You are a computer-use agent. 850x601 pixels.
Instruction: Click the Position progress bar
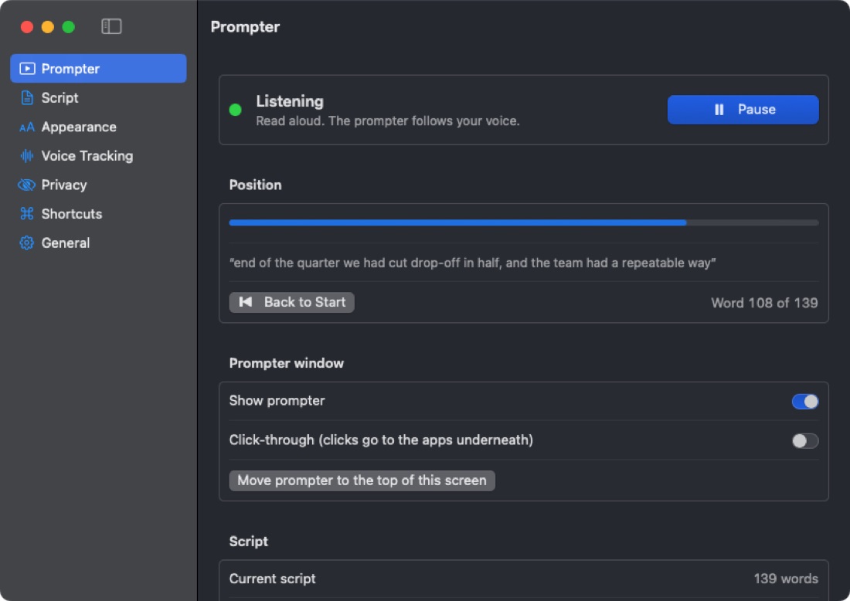(x=524, y=222)
